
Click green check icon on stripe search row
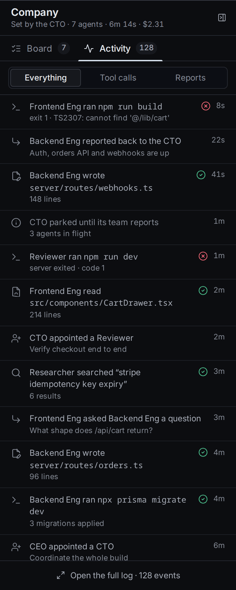pos(203,372)
